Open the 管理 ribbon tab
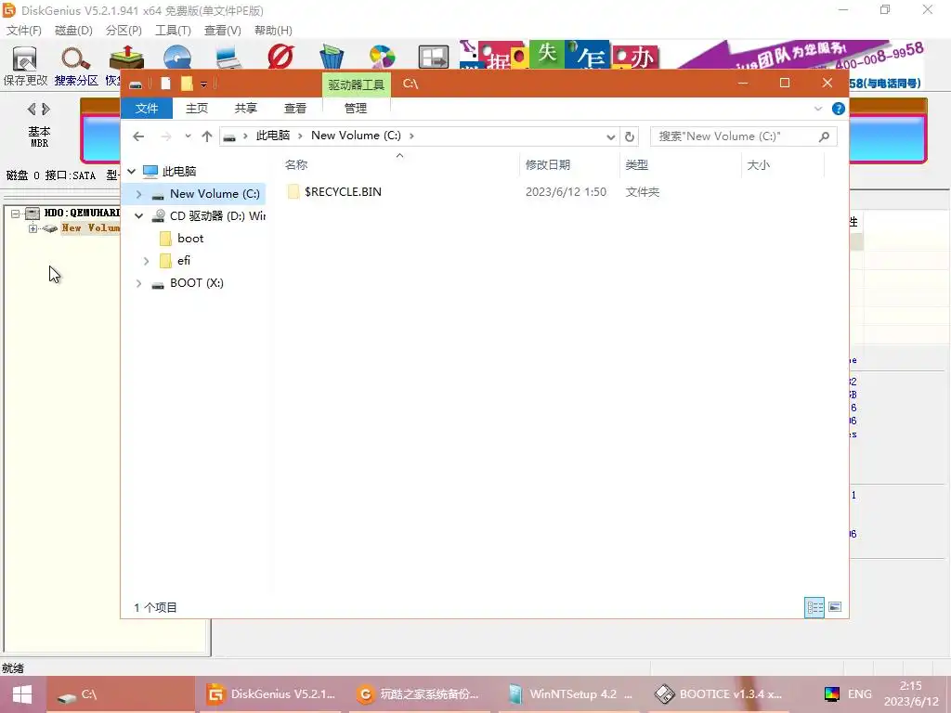This screenshot has width=951, height=713. click(356, 109)
